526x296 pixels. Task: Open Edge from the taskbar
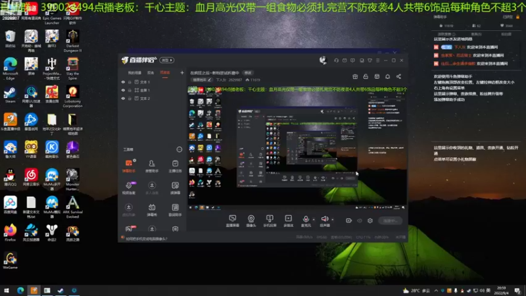(x=20, y=290)
